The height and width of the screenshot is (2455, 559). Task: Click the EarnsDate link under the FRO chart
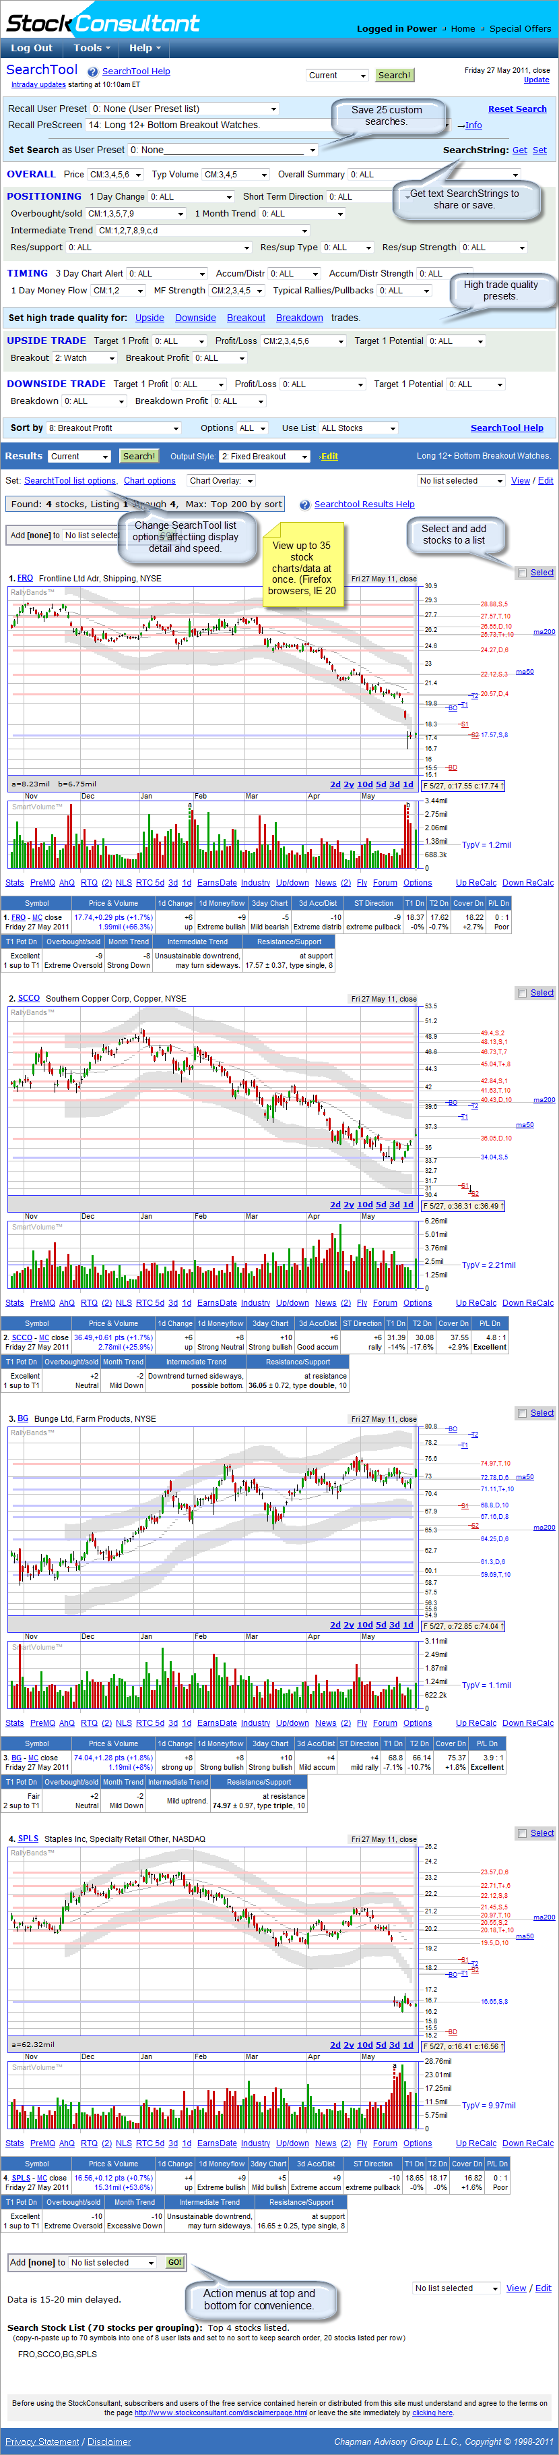pyautogui.click(x=217, y=884)
